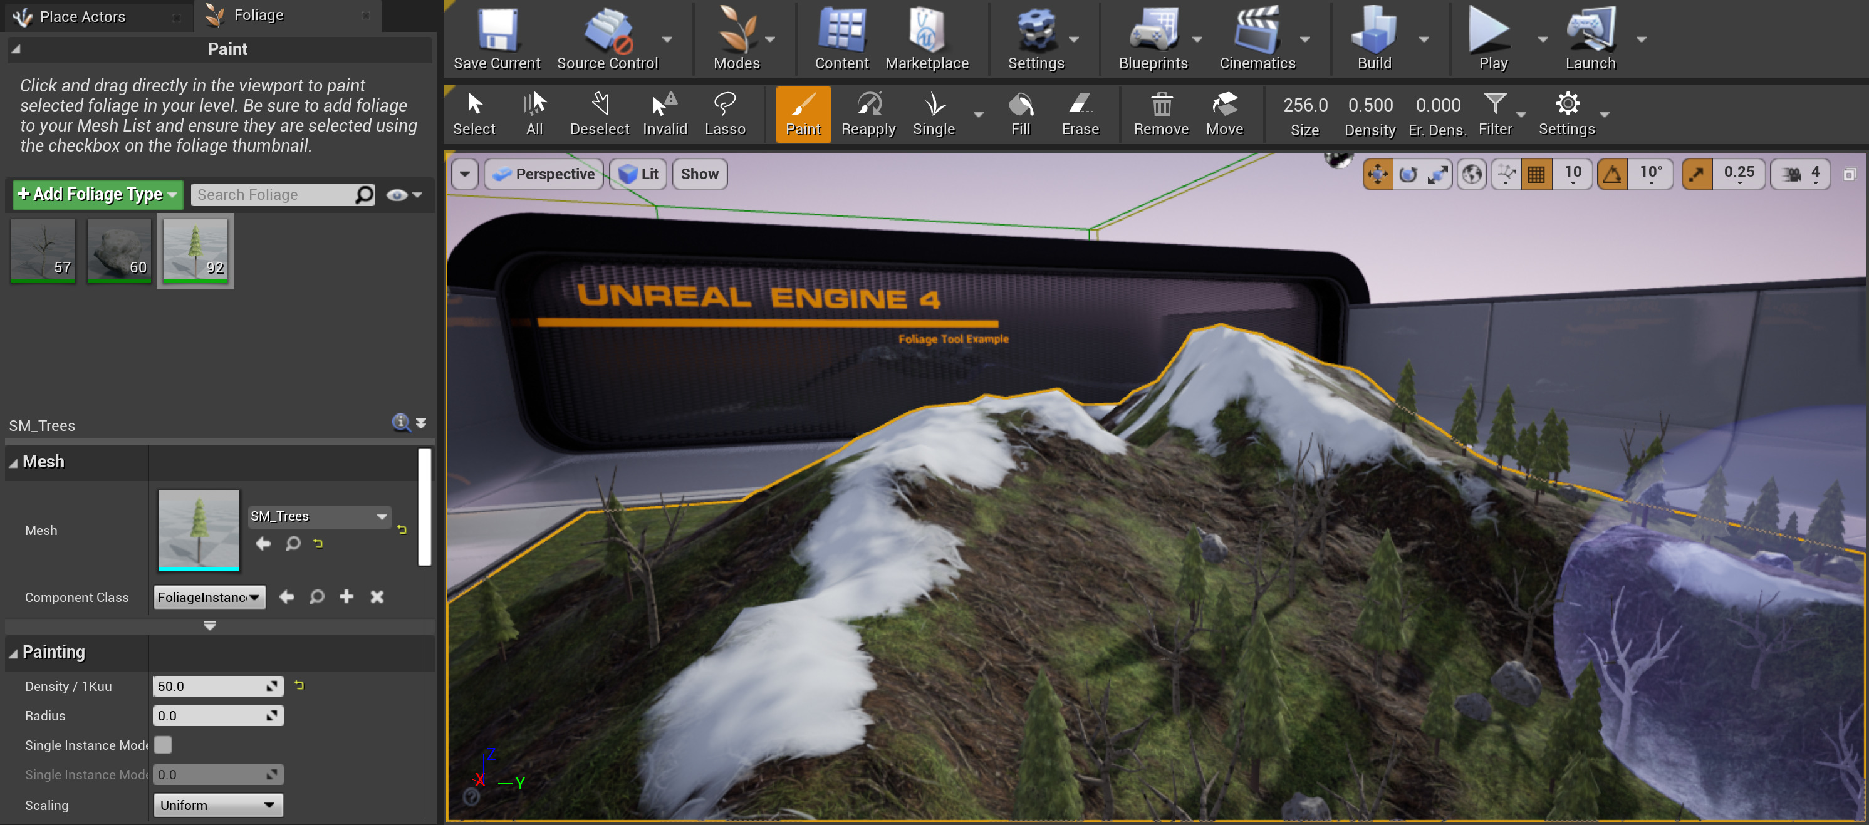This screenshot has width=1869, height=825.
Task: Open the Marketplace
Action: [927, 36]
